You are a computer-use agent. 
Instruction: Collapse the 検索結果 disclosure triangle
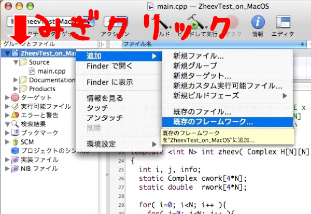8,124
